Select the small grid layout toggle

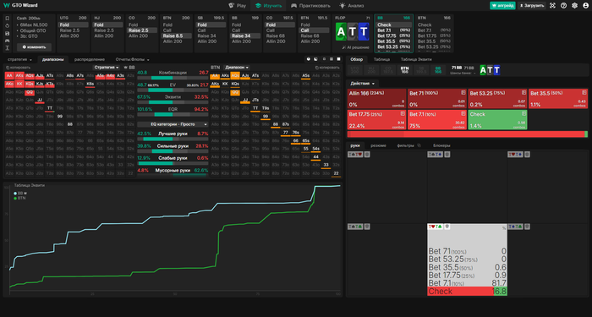(324, 59)
